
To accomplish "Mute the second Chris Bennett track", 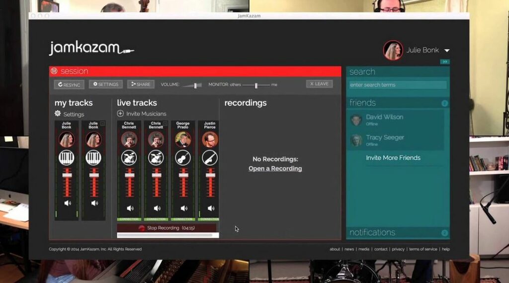I will [x=157, y=208].
